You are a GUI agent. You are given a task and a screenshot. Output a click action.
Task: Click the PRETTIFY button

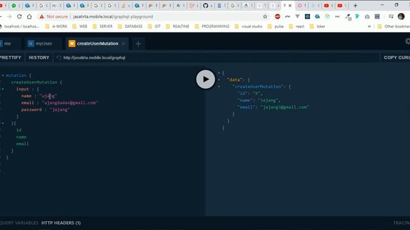coord(11,57)
